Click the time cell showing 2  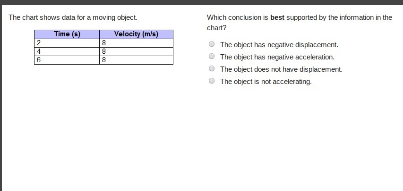click(67, 43)
